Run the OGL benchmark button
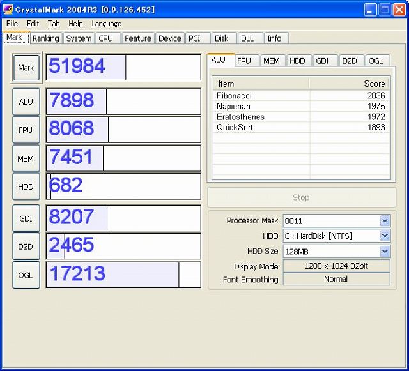The image size is (409, 371). pos(26,275)
